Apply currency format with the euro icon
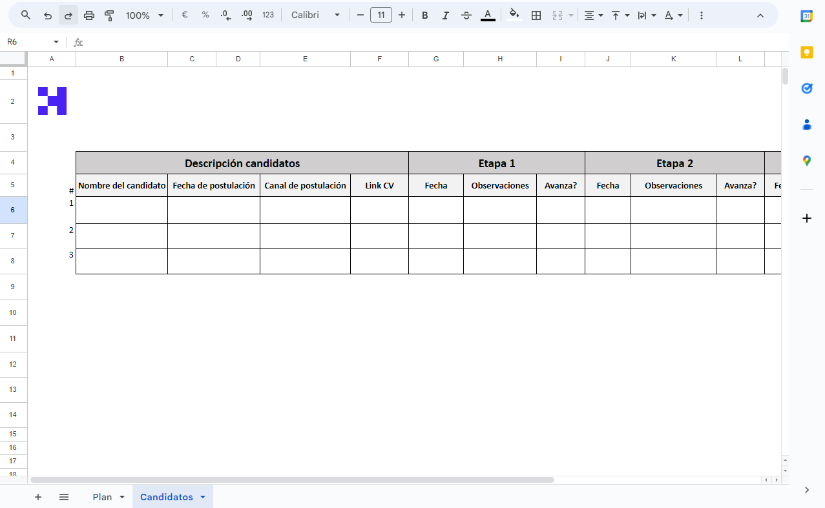The width and height of the screenshot is (825, 508). pyautogui.click(x=184, y=14)
